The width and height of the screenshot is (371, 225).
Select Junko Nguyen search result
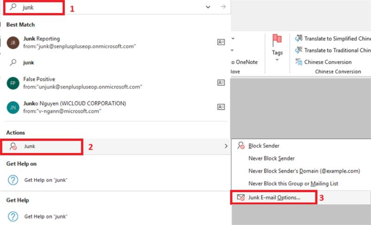coord(115,107)
